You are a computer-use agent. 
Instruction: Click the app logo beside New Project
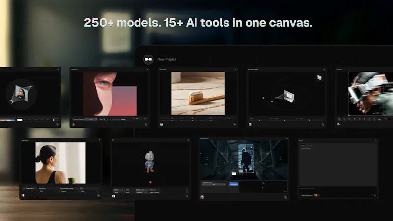click(x=148, y=59)
